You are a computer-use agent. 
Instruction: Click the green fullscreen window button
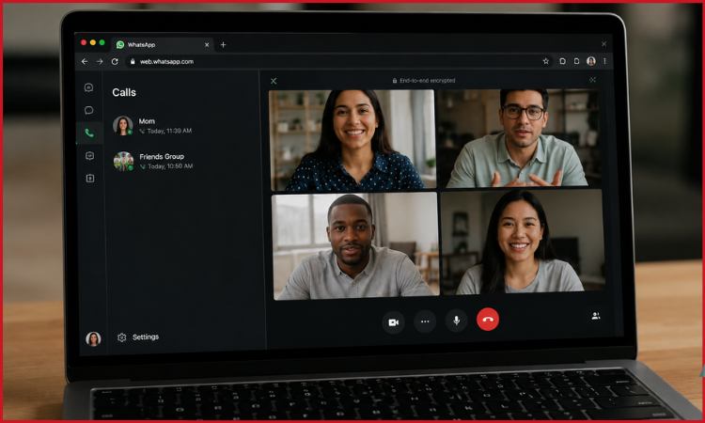click(x=102, y=42)
